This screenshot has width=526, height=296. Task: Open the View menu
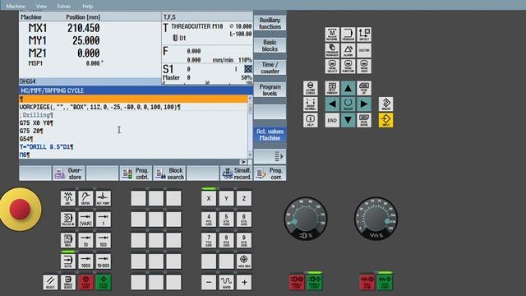click(41, 6)
